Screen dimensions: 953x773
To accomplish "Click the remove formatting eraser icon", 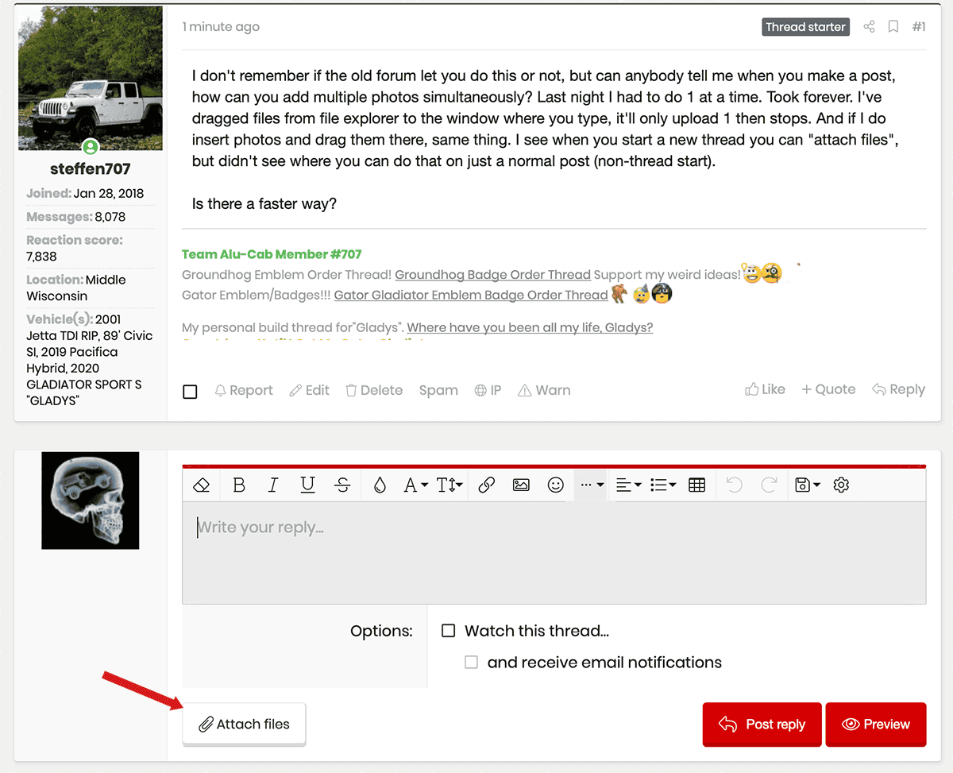I will (201, 485).
